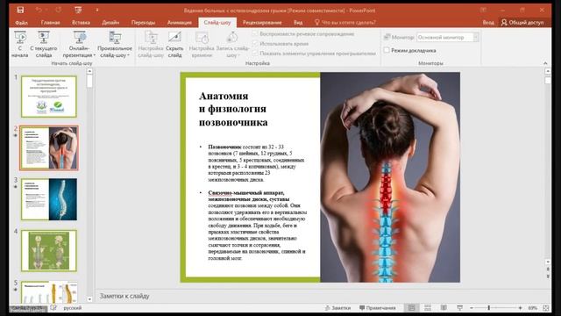Select the spine photo on the slide

[x=390, y=177]
